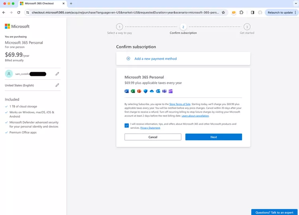Click step 1 Select a way to pay
The width and height of the screenshot is (299, 215).
tap(120, 29)
